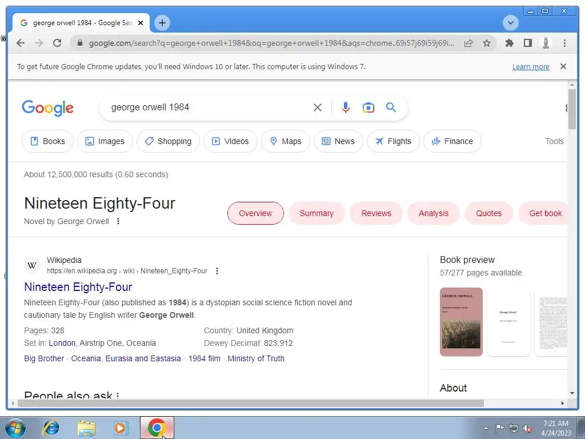This screenshot has width=585, height=439.
Task: Open the 1984 film link
Action: pyautogui.click(x=204, y=358)
